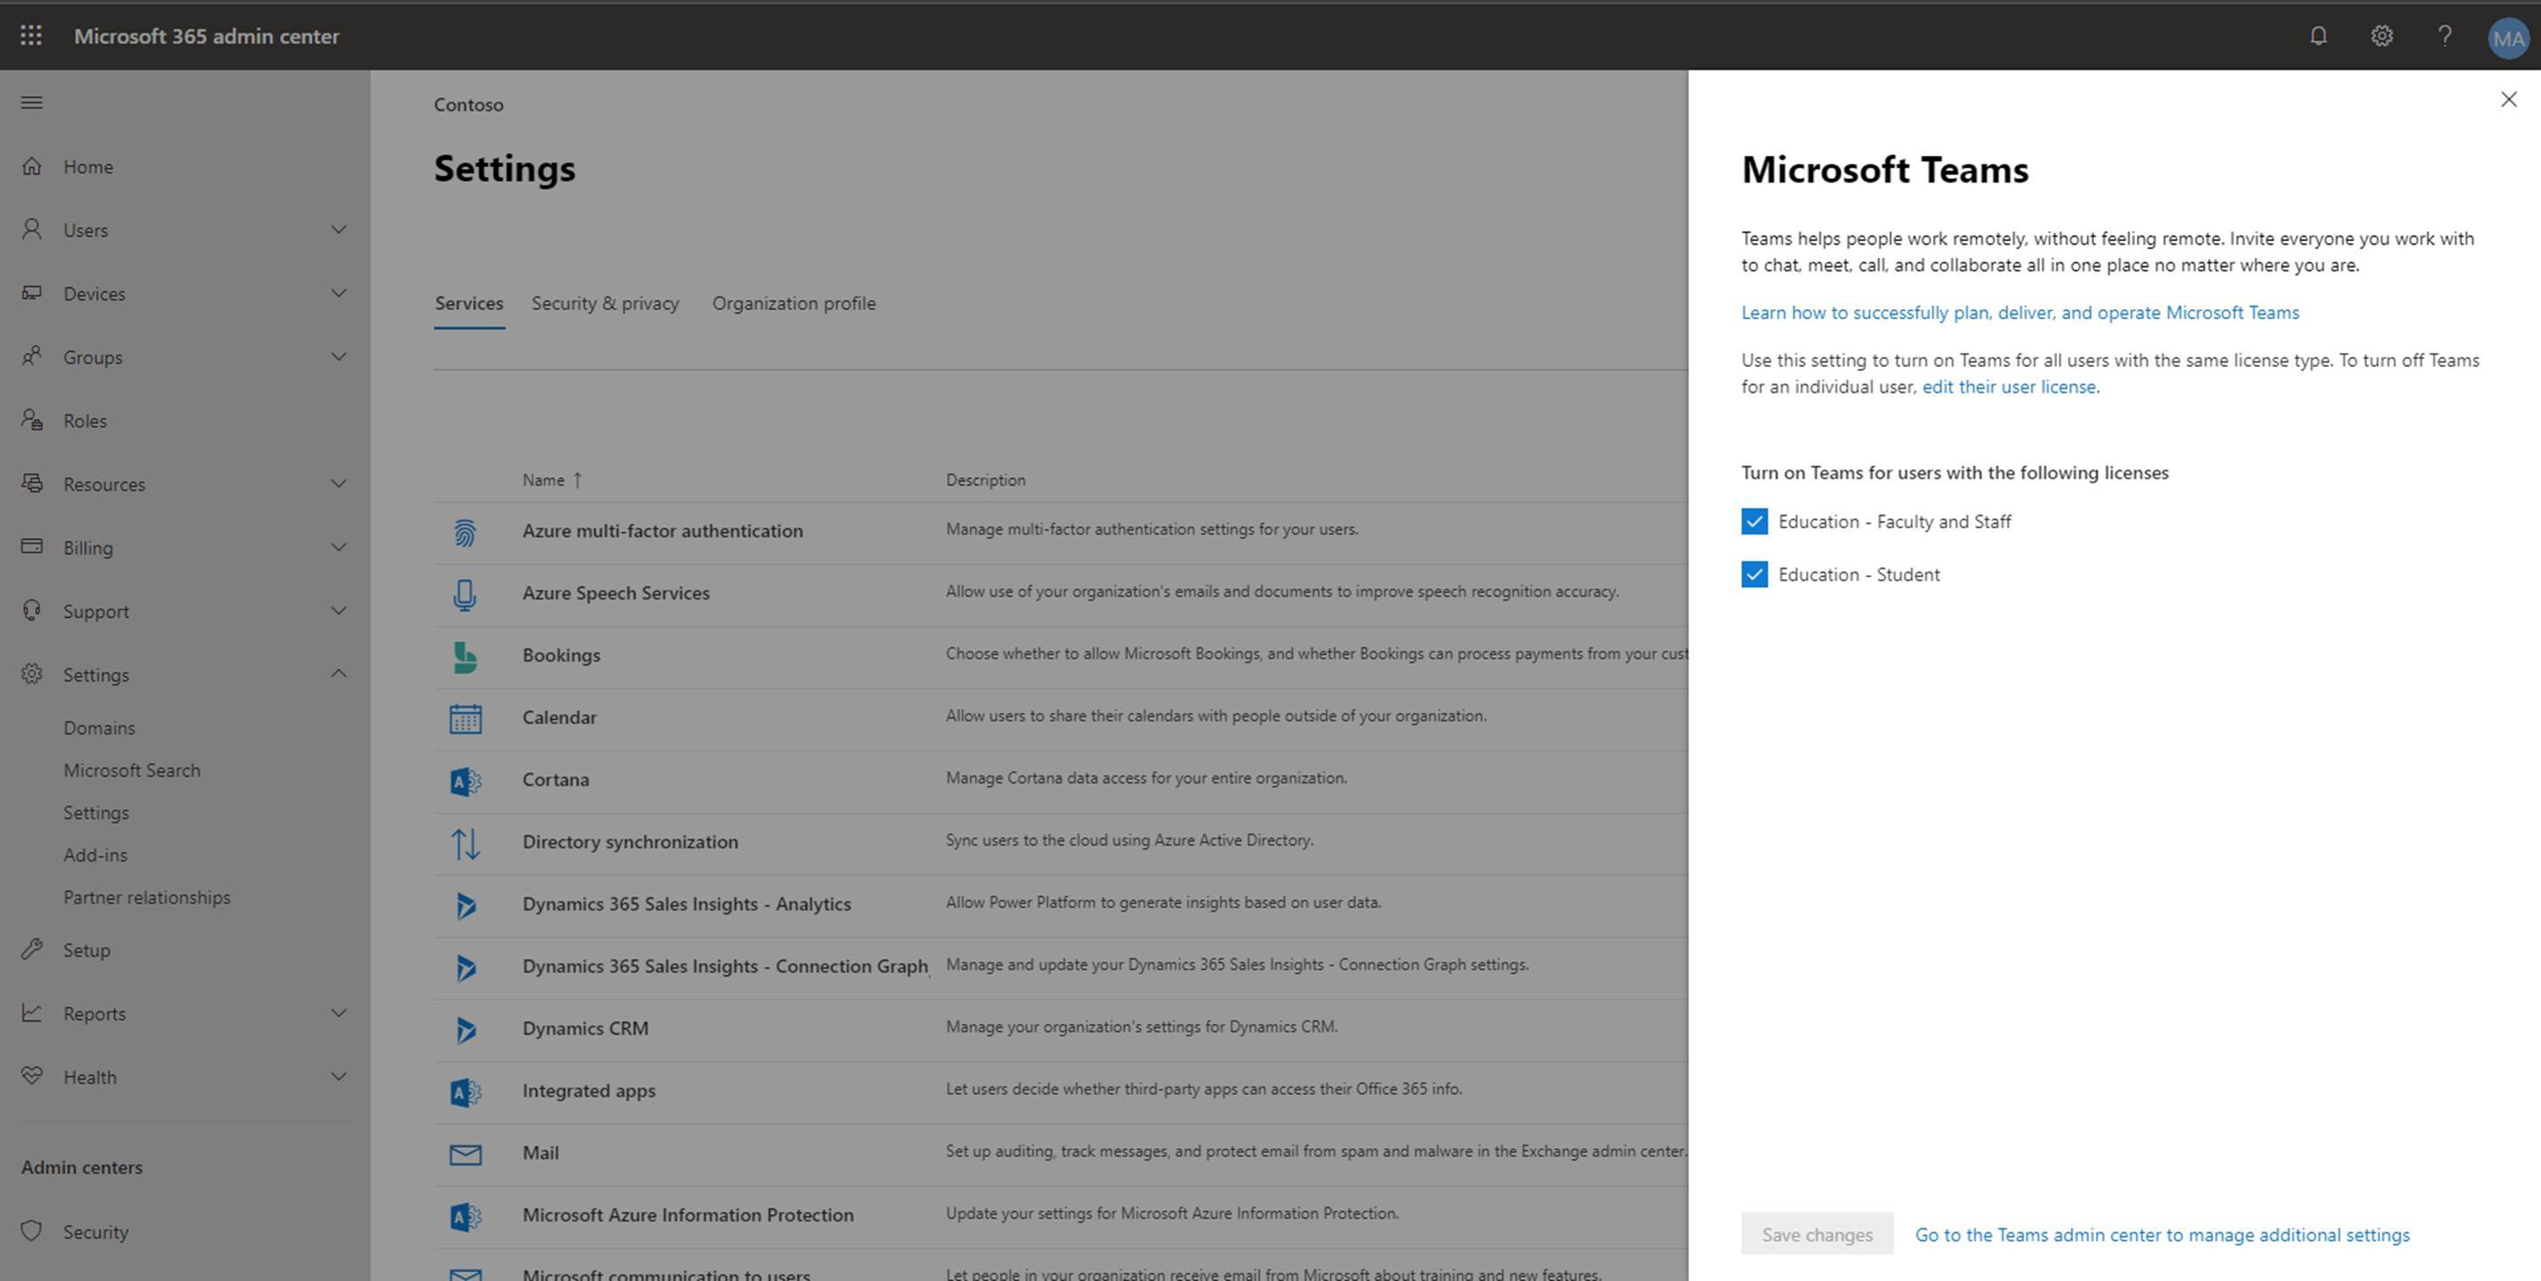Toggle Education - Faculty and Staff checkbox
This screenshot has width=2541, height=1281.
point(1754,519)
